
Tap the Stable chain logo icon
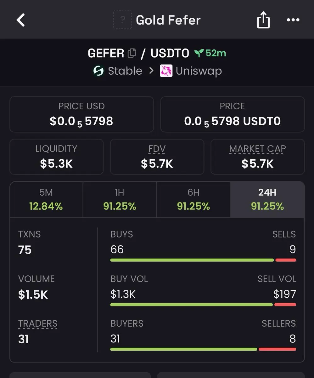[x=99, y=71]
